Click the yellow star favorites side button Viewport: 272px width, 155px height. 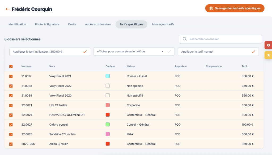tap(268, 55)
